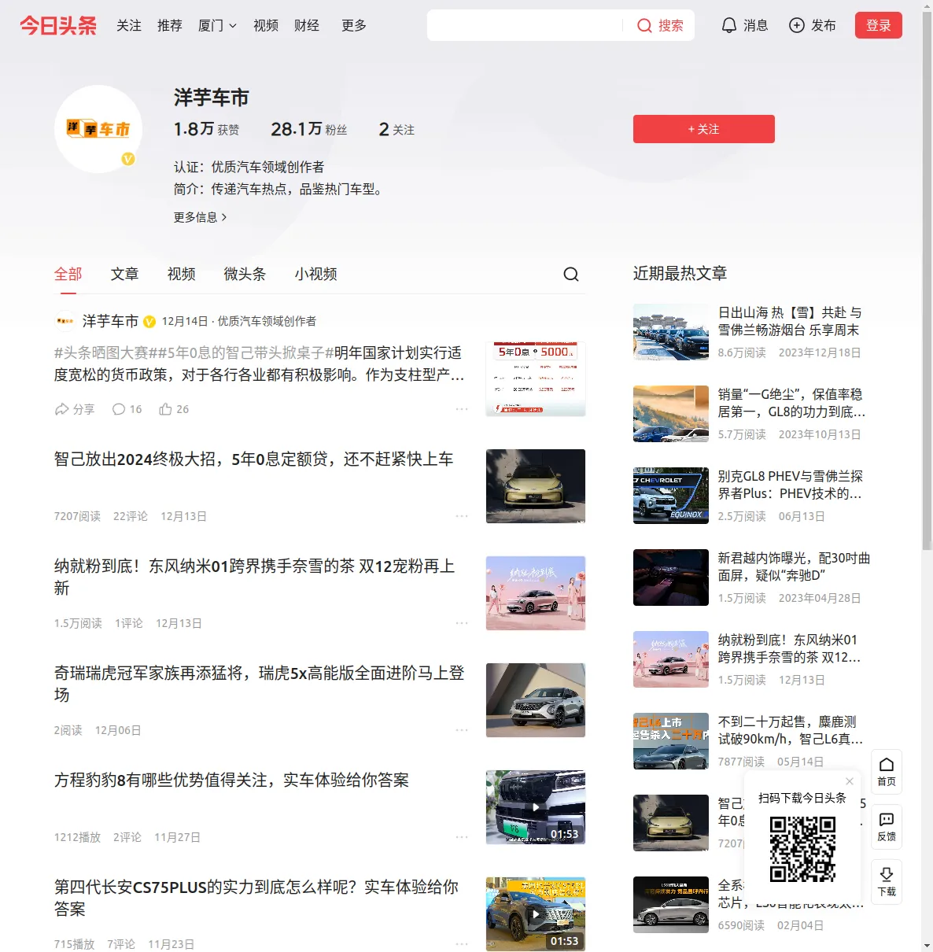Click thumbnail of 日出山海 hot article
This screenshot has width=933, height=952.
[x=671, y=332]
